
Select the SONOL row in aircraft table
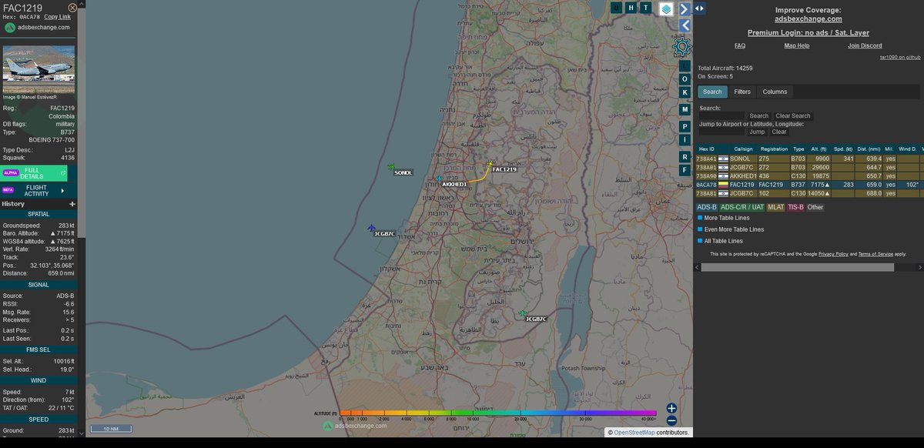(x=808, y=159)
